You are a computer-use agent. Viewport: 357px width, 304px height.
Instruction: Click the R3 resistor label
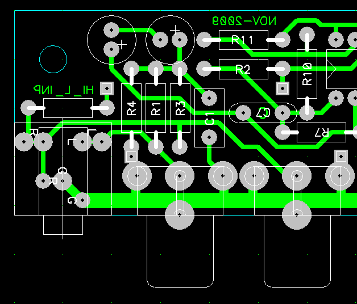click(x=180, y=108)
